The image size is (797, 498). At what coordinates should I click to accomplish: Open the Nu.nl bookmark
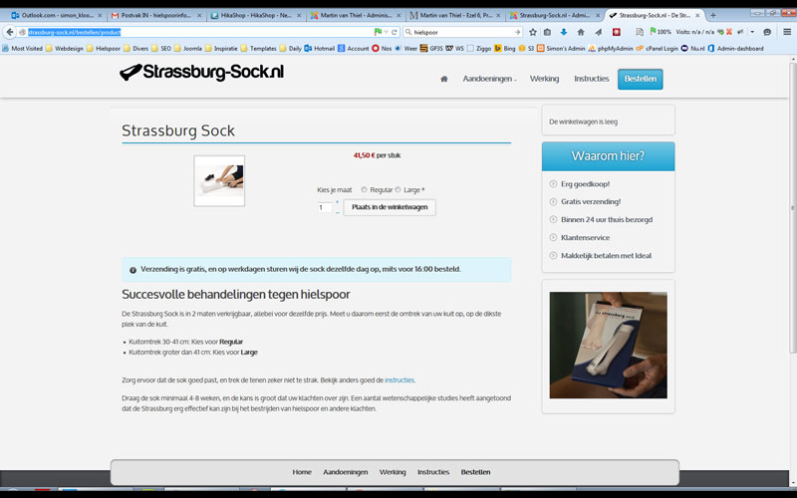[692, 48]
